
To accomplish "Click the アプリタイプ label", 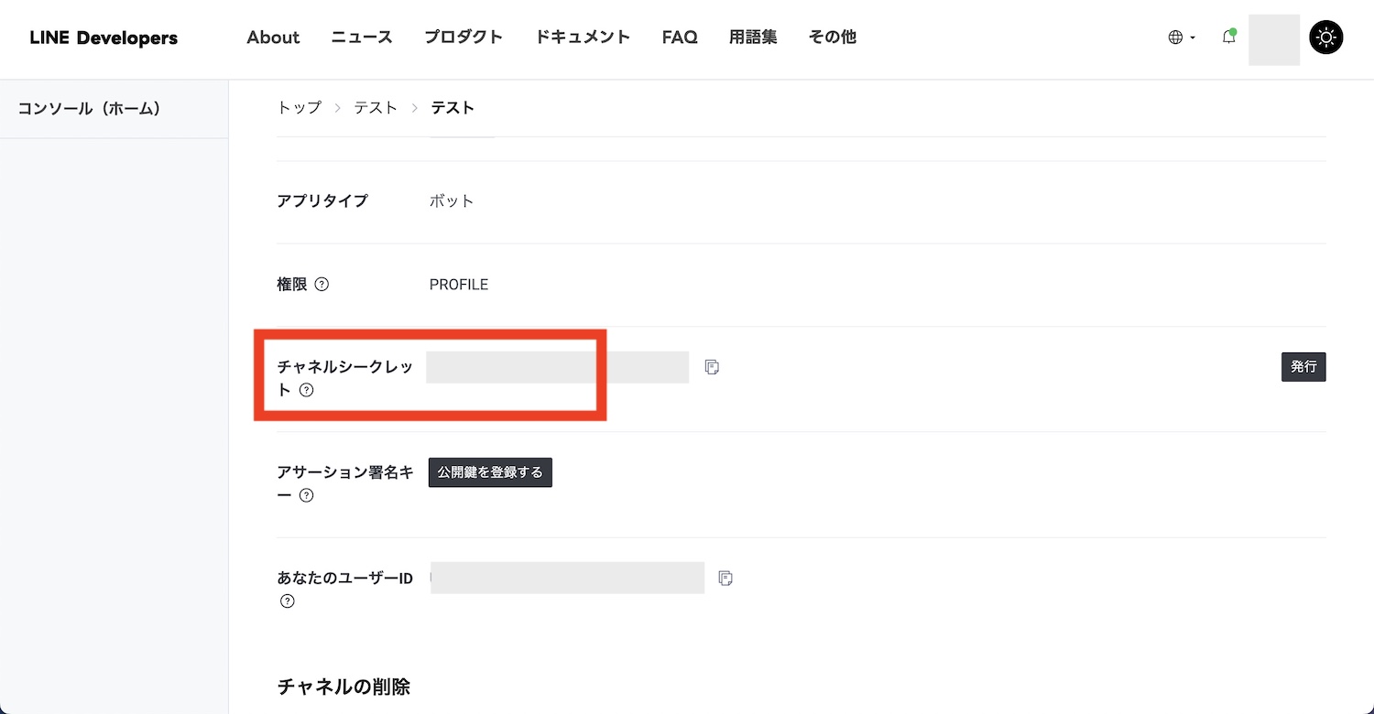I will [x=322, y=200].
